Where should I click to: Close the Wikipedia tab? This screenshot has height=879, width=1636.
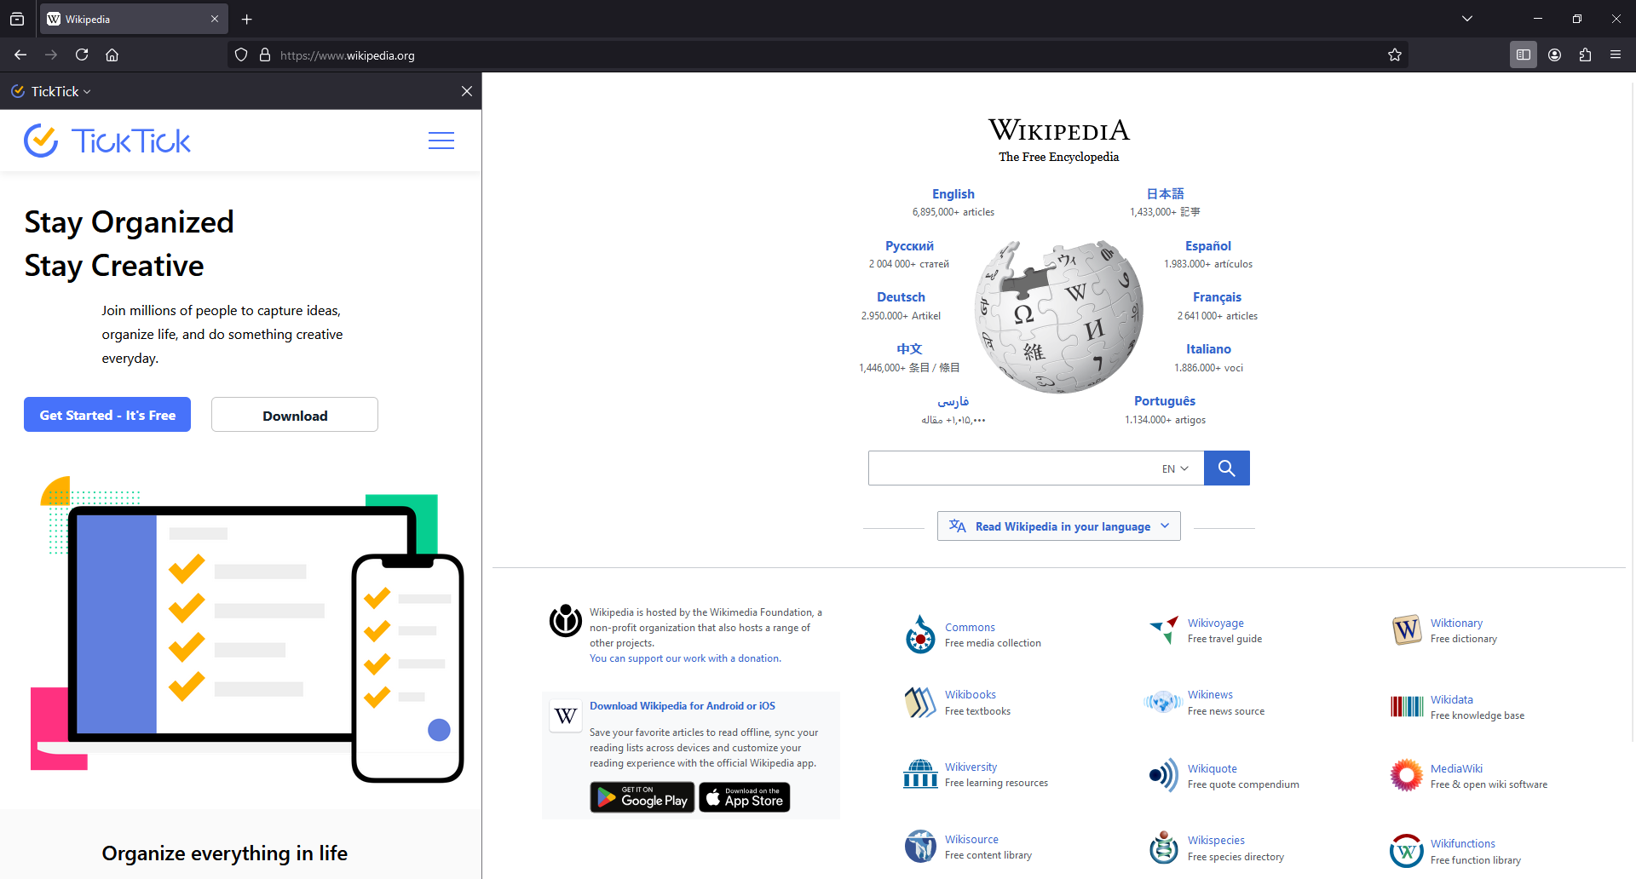coord(215,19)
